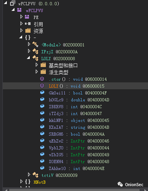Select the HNotB namespace
Image resolution: width=148 pixels, height=191 pixels.
39,182
